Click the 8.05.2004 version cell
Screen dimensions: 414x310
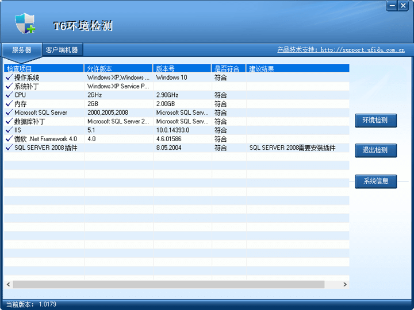click(x=168, y=148)
